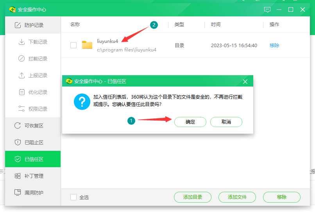The height and width of the screenshot is (212, 315).
Task: Open the feedback message icon
Action: pos(267,10)
